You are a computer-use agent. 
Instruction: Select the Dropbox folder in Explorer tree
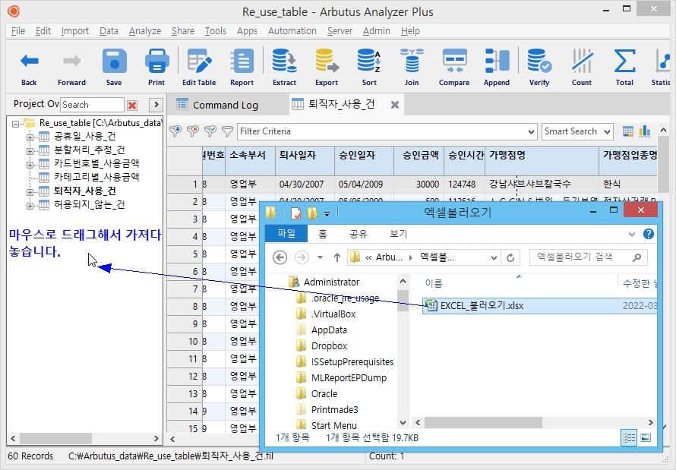click(x=329, y=346)
